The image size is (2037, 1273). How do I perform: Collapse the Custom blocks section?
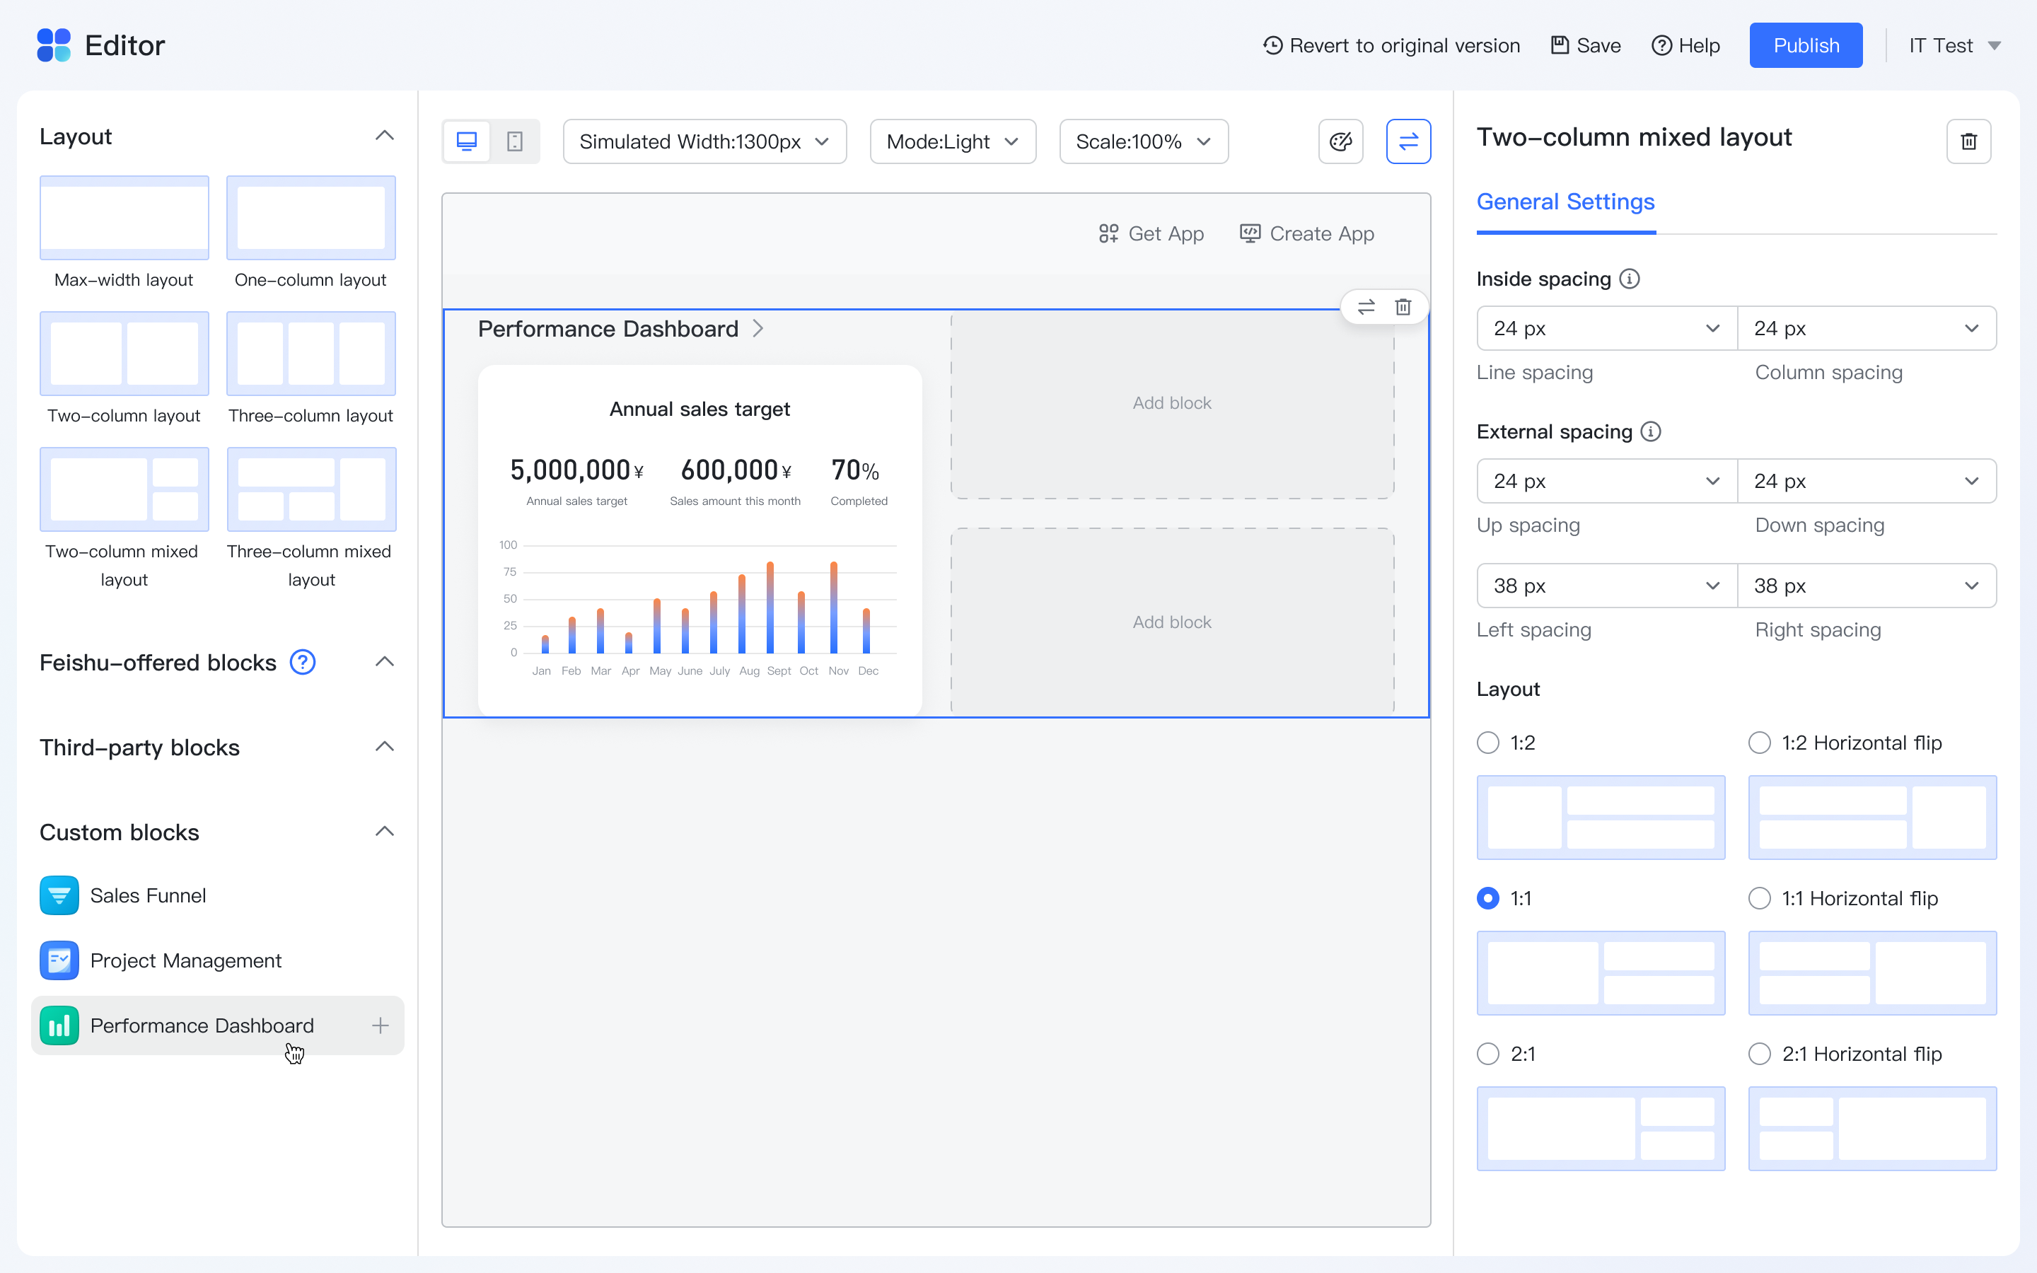point(385,832)
